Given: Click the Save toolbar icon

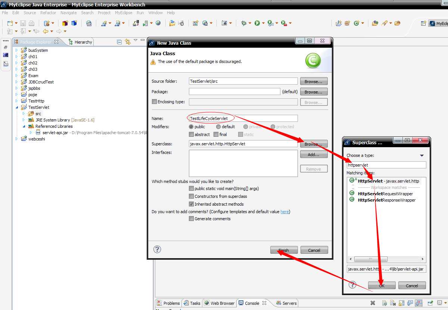Looking at the screenshot, I should (x=23, y=23).
